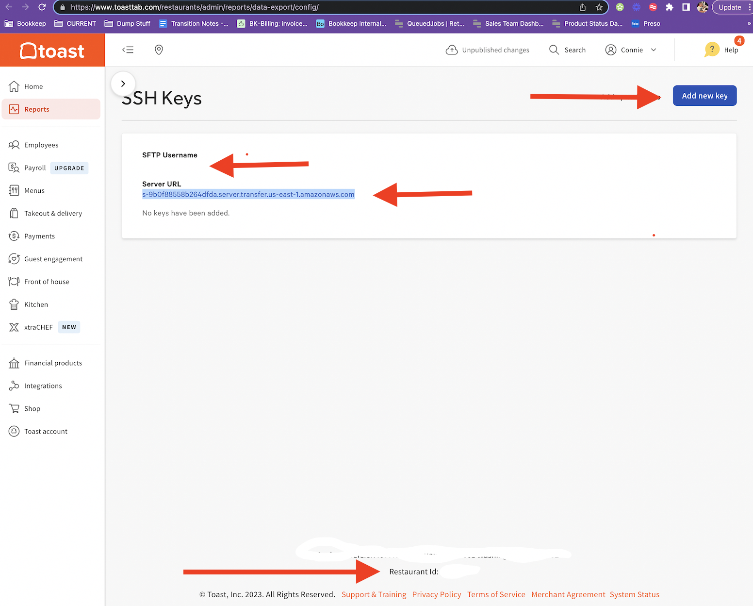Show more bookmarks chevron
753x606 pixels.
(x=749, y=23)
